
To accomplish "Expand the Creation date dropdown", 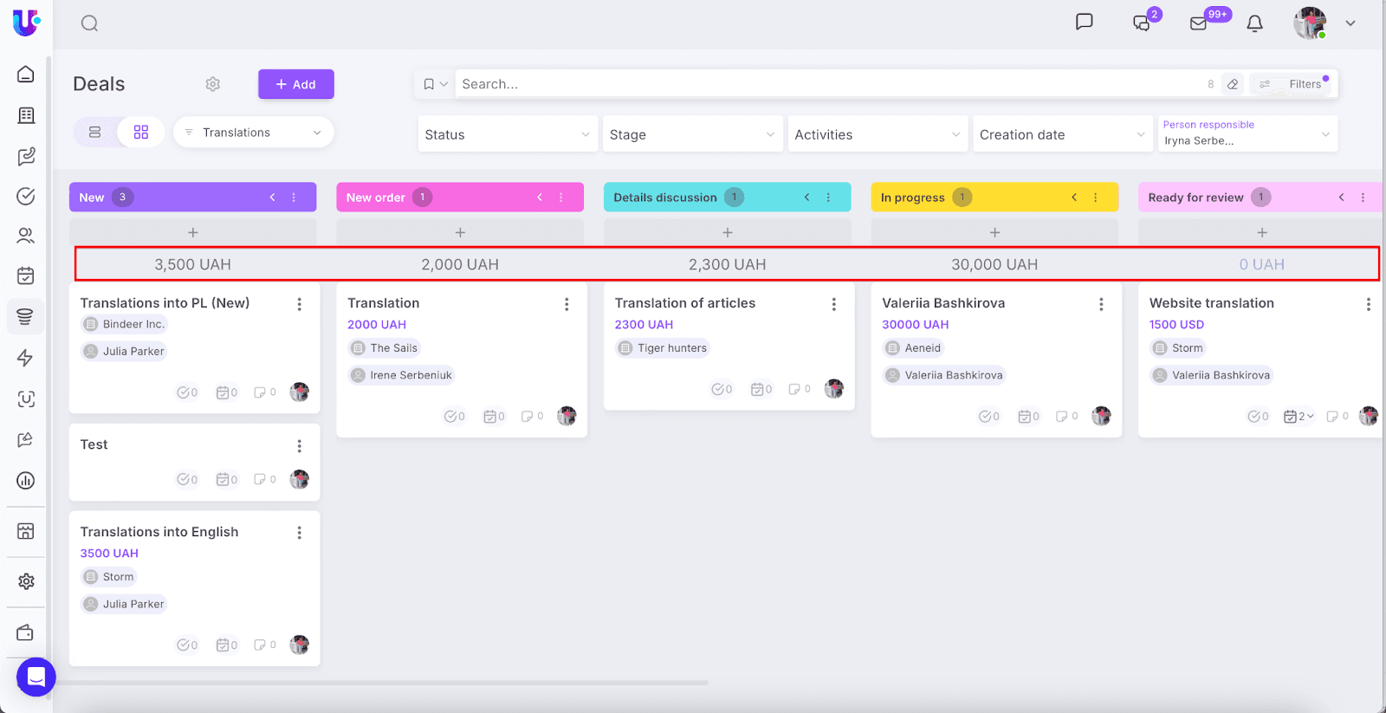I will pyautogui.click(x=1062, y=134).
